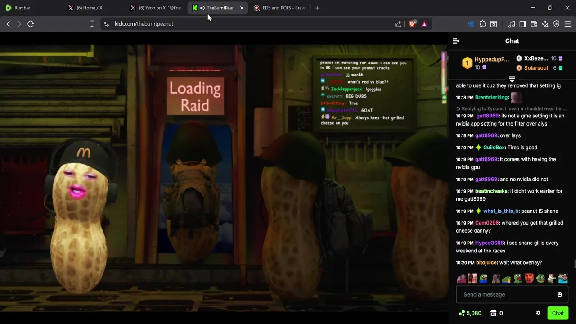Open a new browser tab
The image size is (576, 324).
[317, 8]
